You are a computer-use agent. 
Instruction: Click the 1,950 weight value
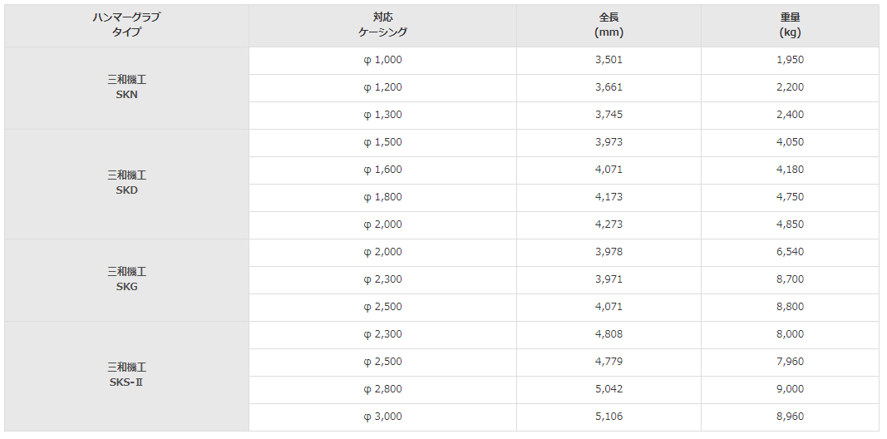791,61
